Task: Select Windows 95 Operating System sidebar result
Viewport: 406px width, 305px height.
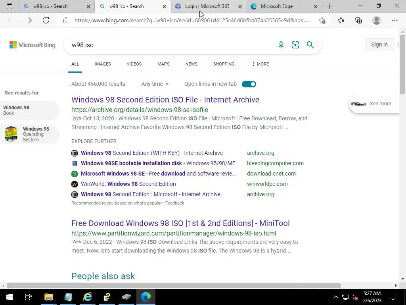Action: 29,134
